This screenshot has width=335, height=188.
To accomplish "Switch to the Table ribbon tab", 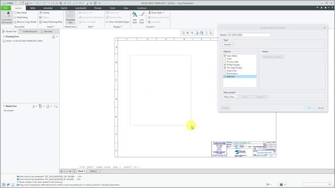I will click(32, 8).
